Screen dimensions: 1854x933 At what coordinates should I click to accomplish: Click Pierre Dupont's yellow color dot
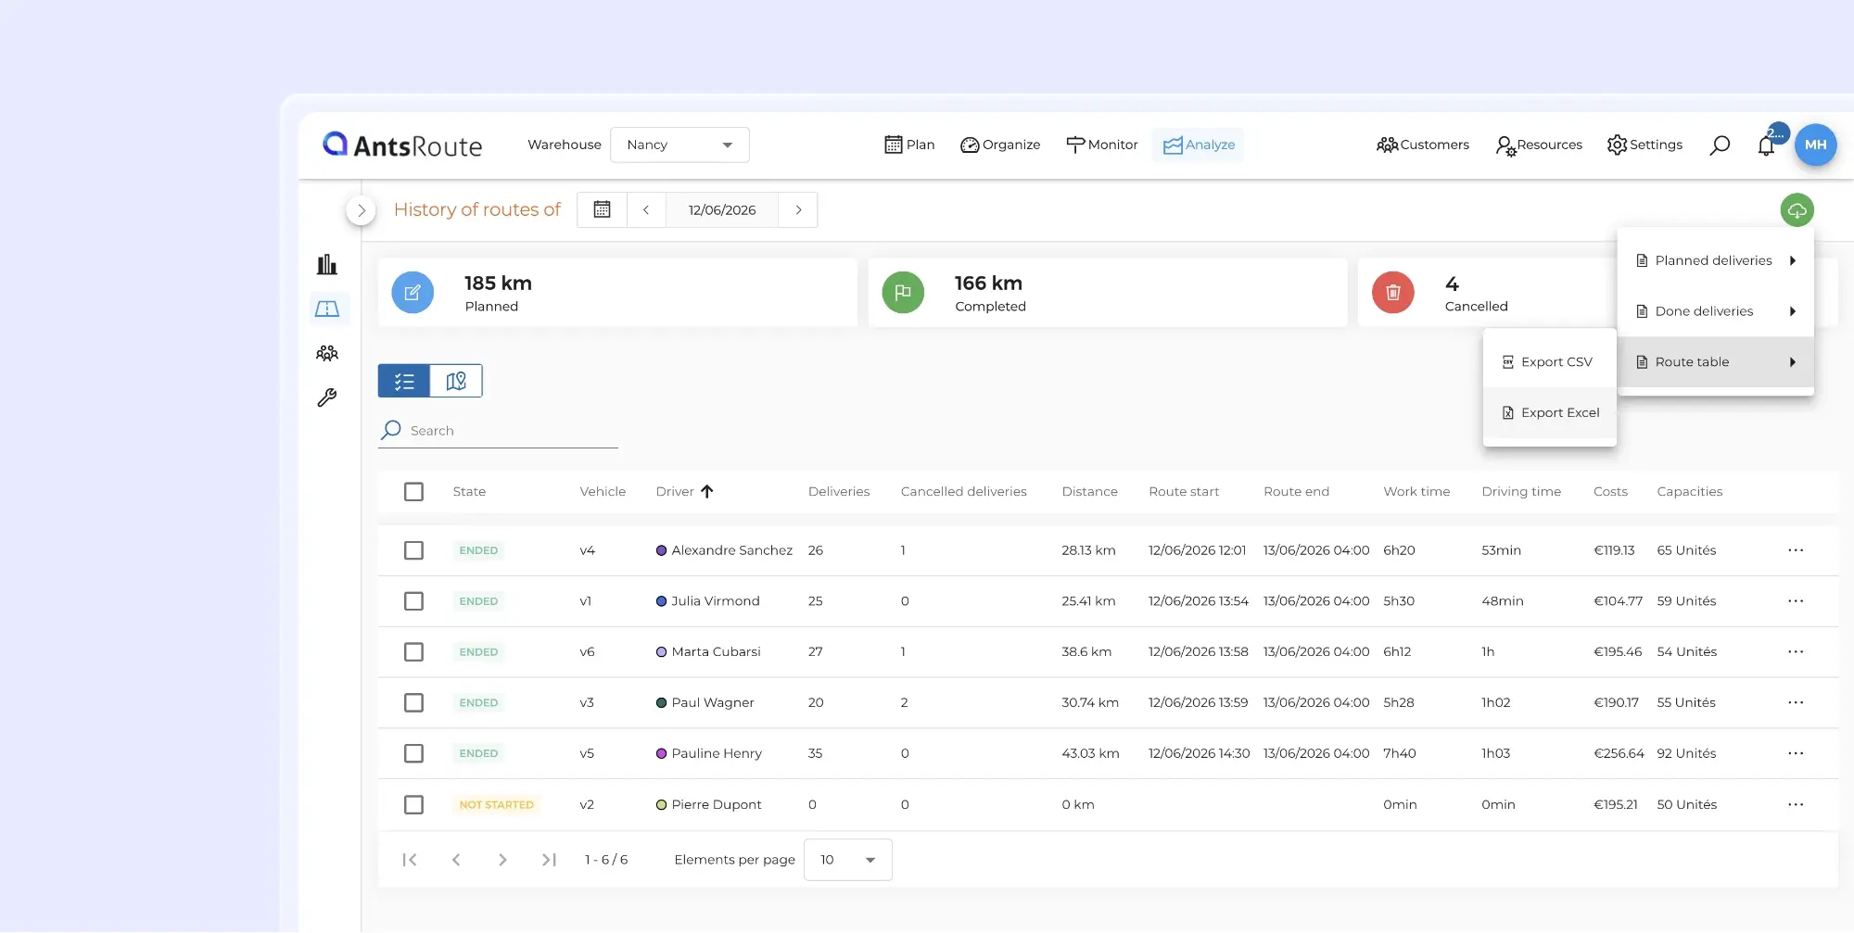pyautogui.click(x=661, y=804)
